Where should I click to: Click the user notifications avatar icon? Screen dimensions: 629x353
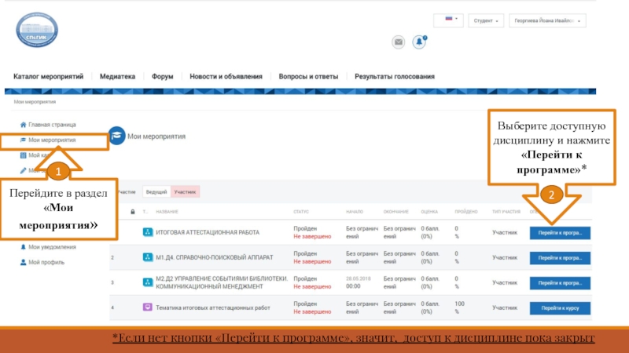420,42
